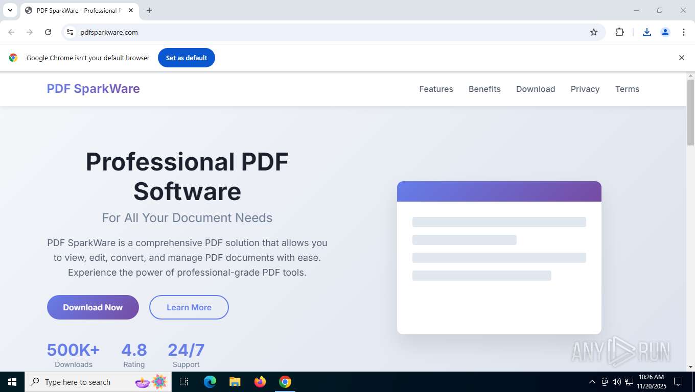Go to Features navigation link

click(436, 89)
